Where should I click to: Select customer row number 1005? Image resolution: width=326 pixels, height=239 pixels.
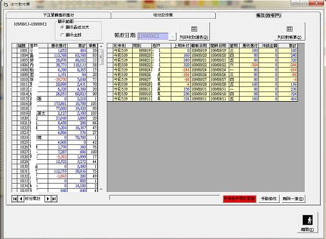pyautogui.click(x=55, y=60)
